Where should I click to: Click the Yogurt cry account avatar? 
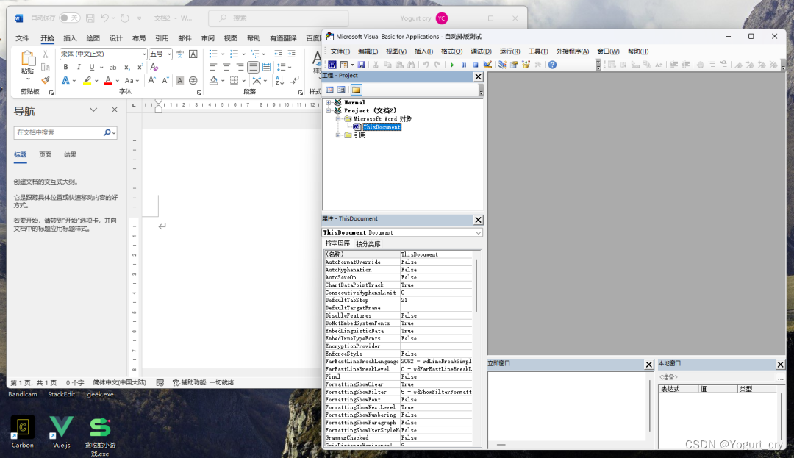pyautogui.click(x=442, y=18)
